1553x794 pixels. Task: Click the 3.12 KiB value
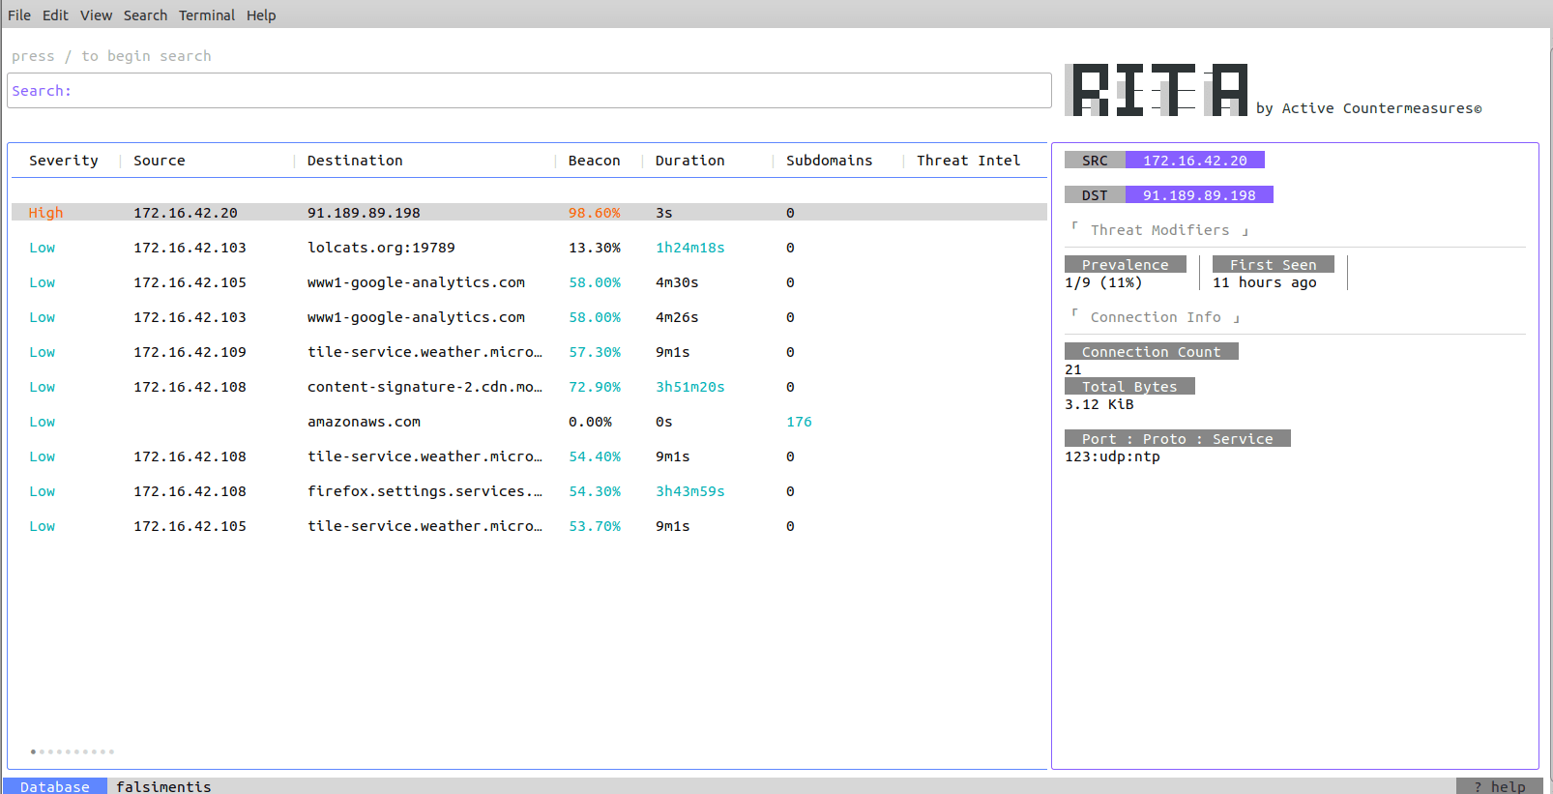point(1099,404)
